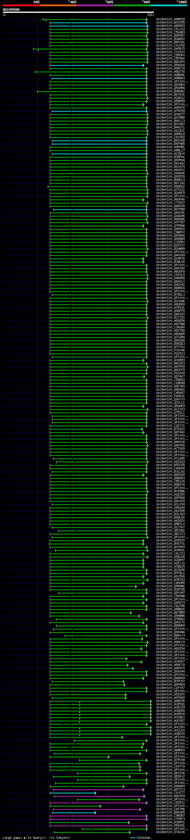The image size is (190, 840).
Task: Click the green ~80% legend segment
Action: 132,5
